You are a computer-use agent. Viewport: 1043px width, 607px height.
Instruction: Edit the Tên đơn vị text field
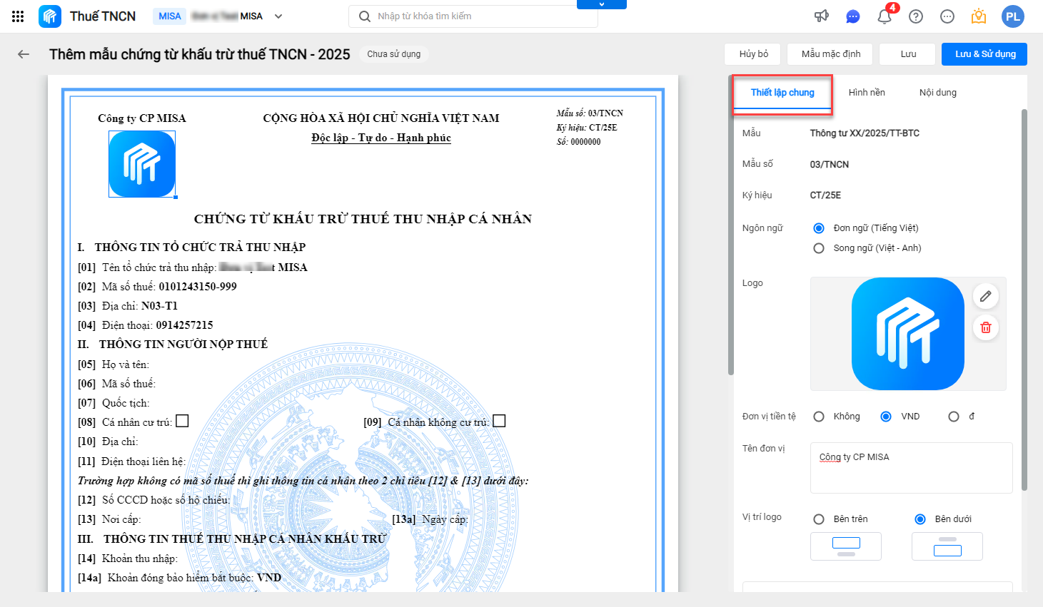[x=911, y=468]
